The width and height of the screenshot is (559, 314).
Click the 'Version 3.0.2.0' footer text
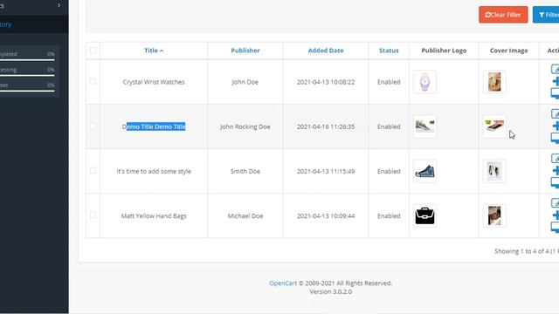[x=331, y=291]
